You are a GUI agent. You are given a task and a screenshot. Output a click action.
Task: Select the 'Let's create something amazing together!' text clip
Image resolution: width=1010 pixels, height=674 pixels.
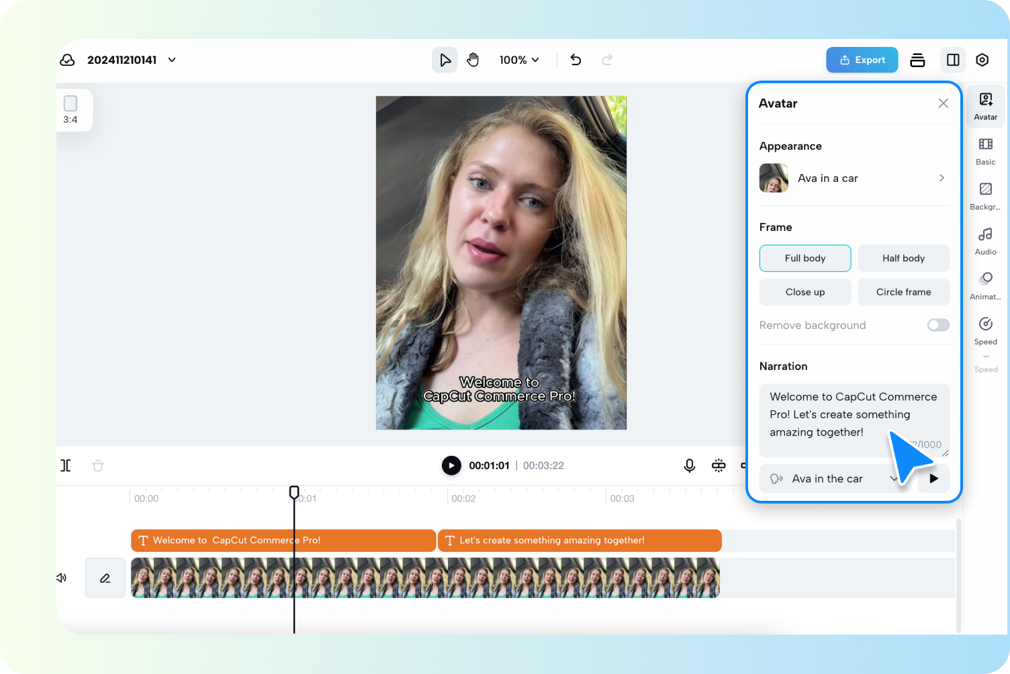click(580, 540)
